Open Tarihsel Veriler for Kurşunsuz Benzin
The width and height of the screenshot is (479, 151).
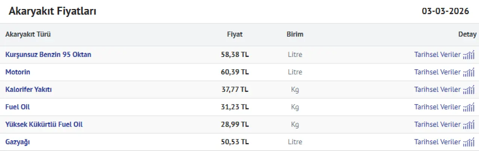437,55
